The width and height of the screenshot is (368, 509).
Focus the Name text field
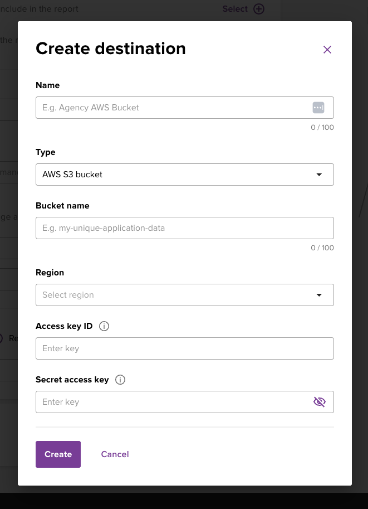click(x=173, y=108)
